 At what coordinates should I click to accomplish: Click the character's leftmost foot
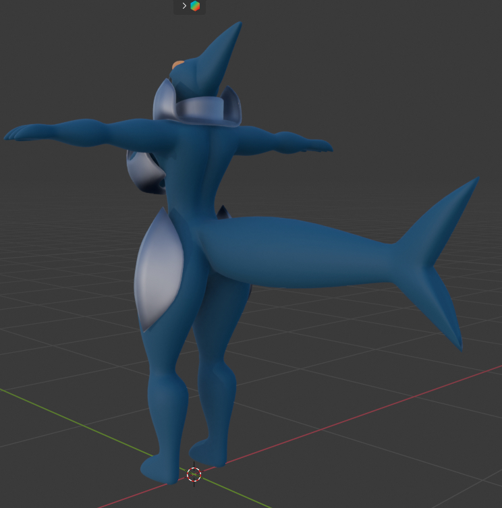[158, 469]
